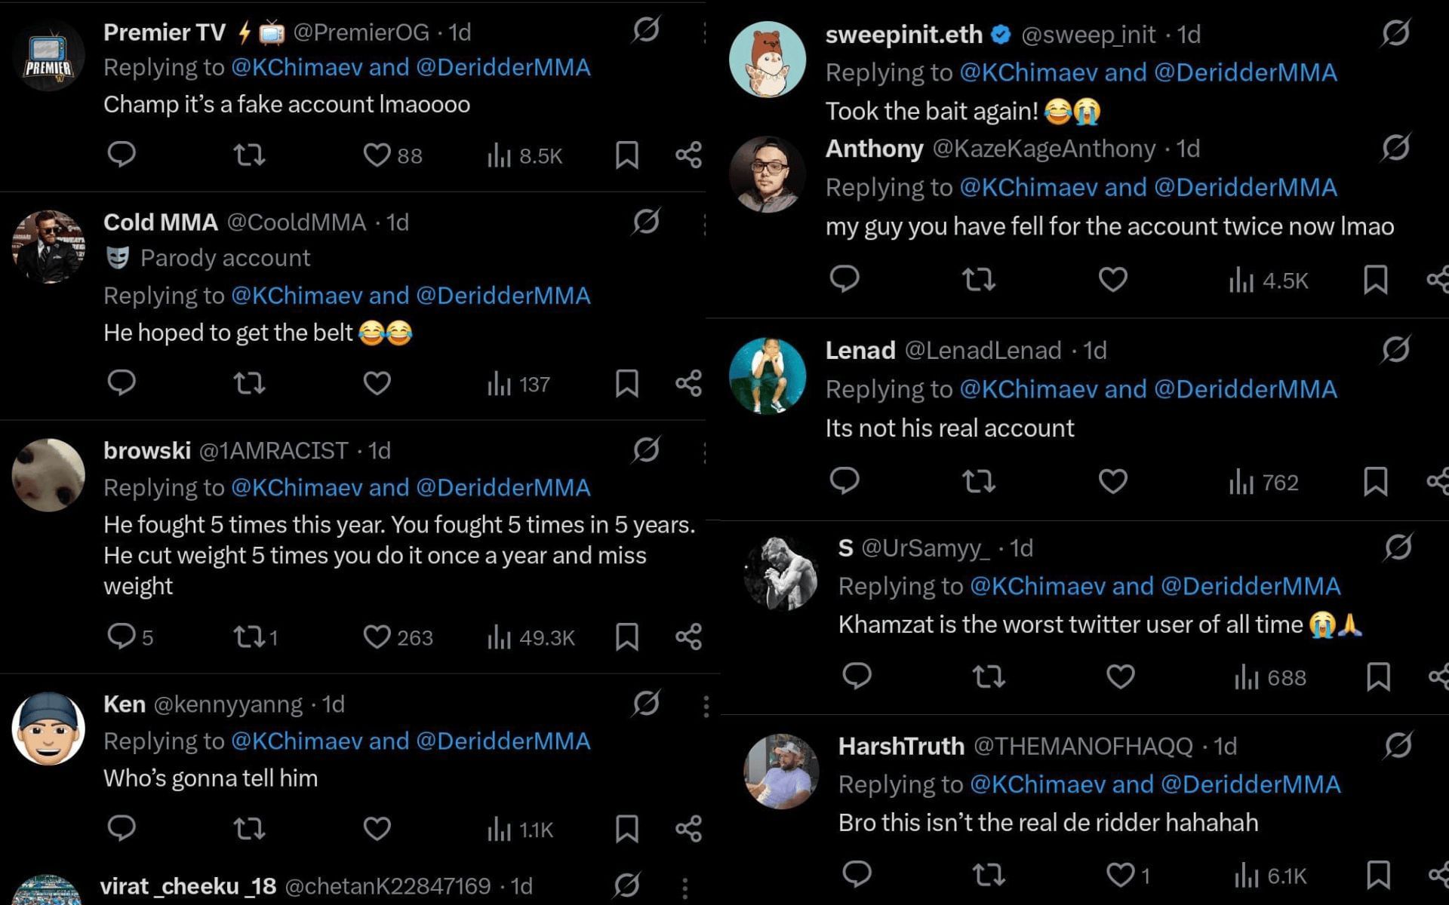Open more options on Ken's tweet
Viewport: 1449px width, 905px height.
(706, 706)
